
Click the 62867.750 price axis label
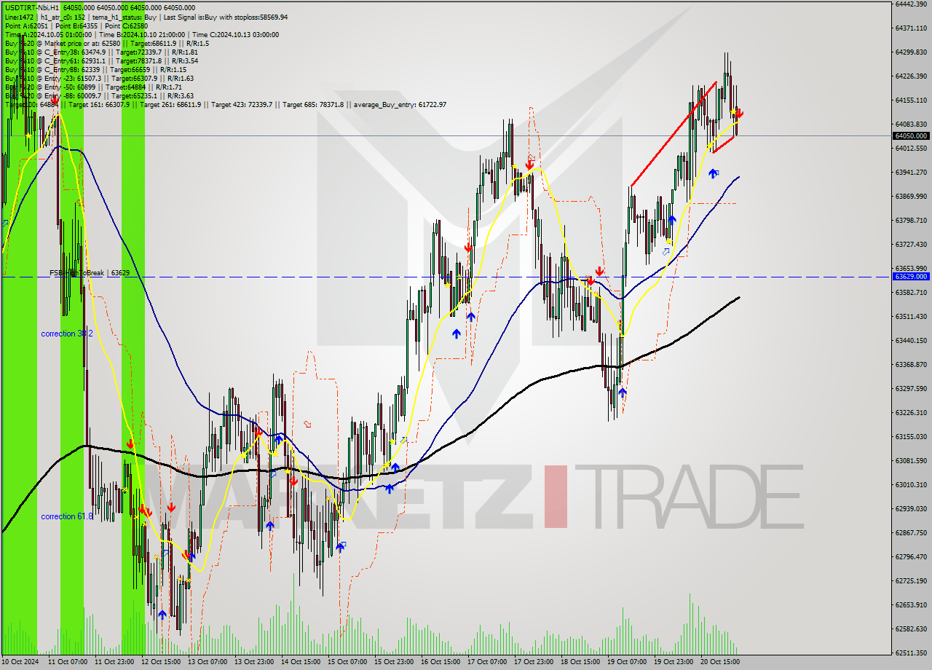pyautogui.click(x=911, y=532)
